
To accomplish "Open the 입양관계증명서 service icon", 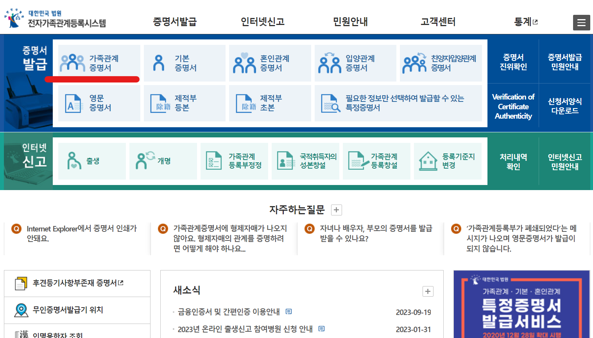I will (x=355, y=63).
